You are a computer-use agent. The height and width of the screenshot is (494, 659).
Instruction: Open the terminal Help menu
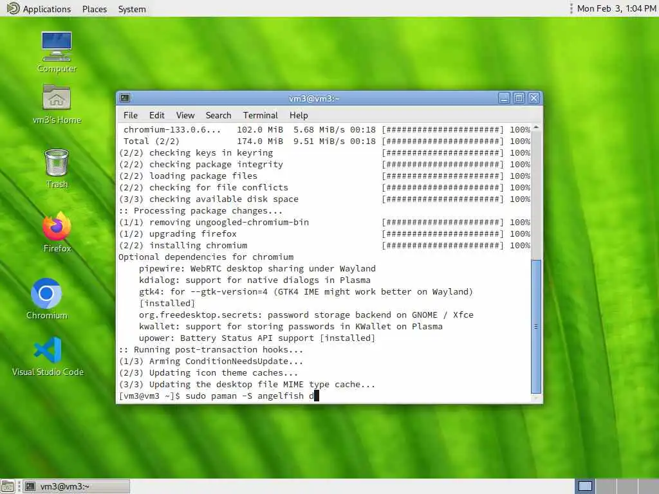click(299, 115)
